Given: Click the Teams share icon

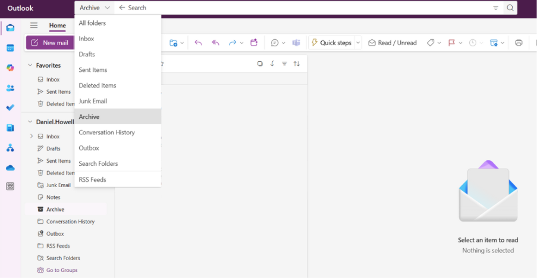Looking at the screenshot, I should point(296,43).
